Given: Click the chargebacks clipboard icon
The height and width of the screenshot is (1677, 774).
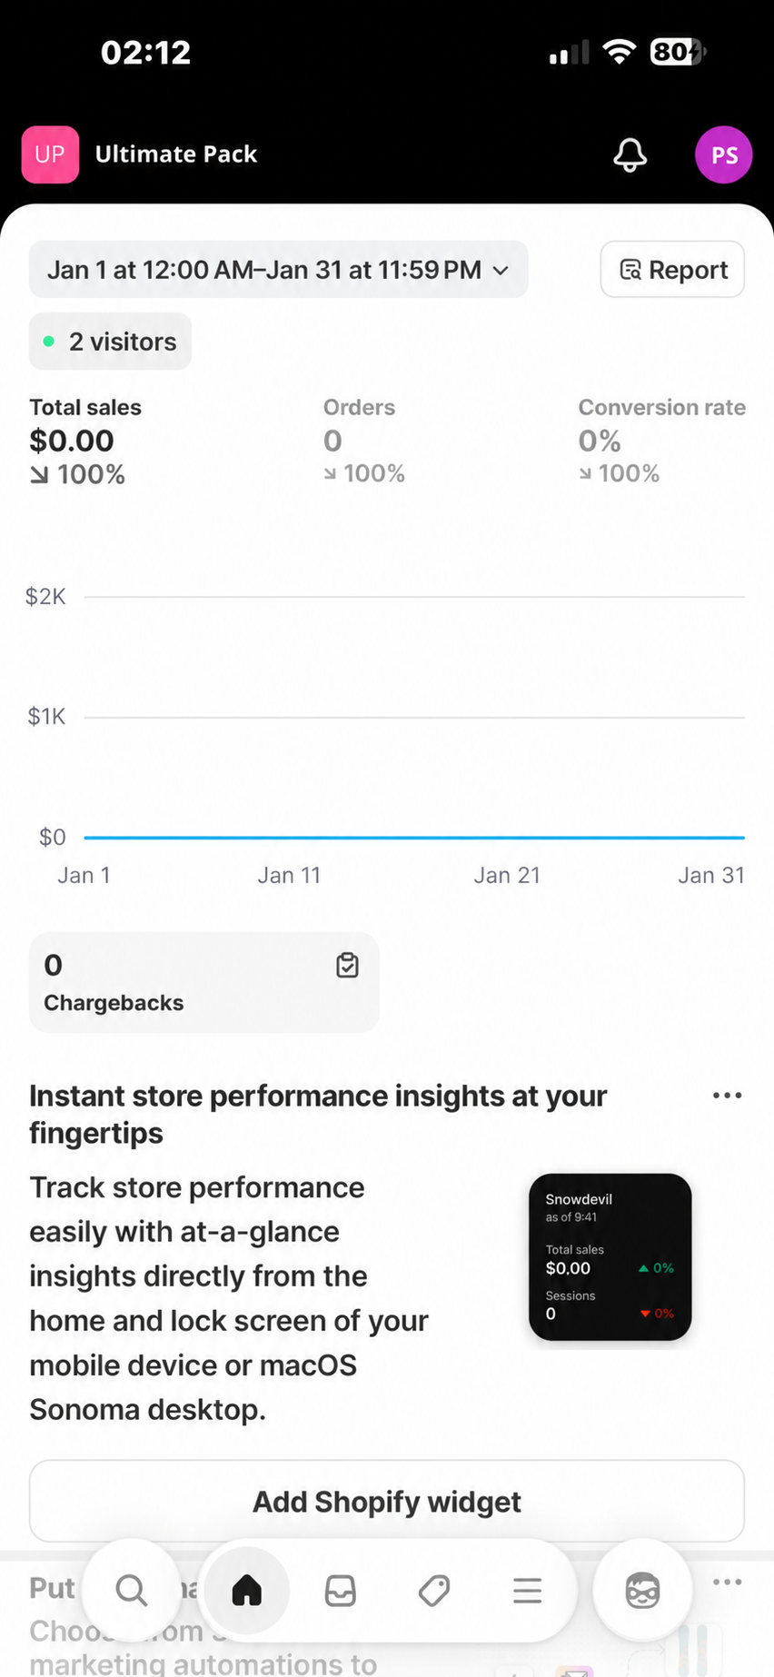Looking at the screenshot, I should pyautogui.click(x=347, y=965).
